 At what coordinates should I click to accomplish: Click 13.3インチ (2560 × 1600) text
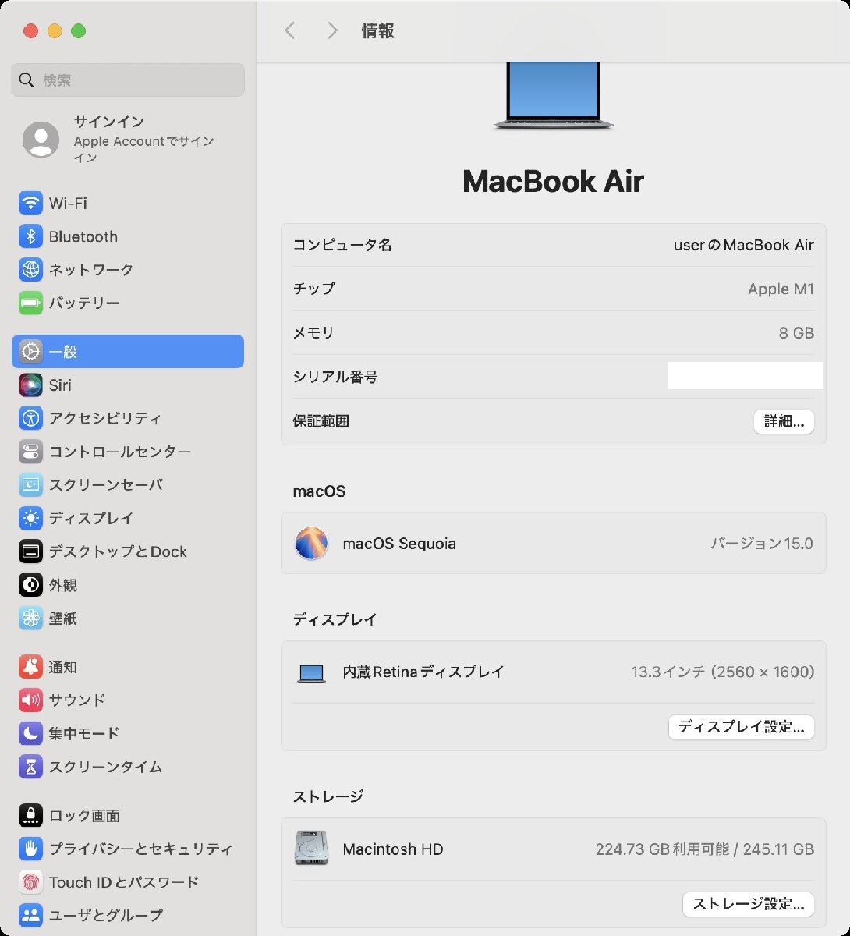pyautogui.click(x=723, y=672)
